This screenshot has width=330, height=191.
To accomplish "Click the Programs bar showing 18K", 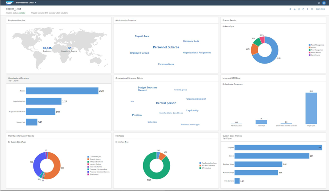I will point(278,148).
